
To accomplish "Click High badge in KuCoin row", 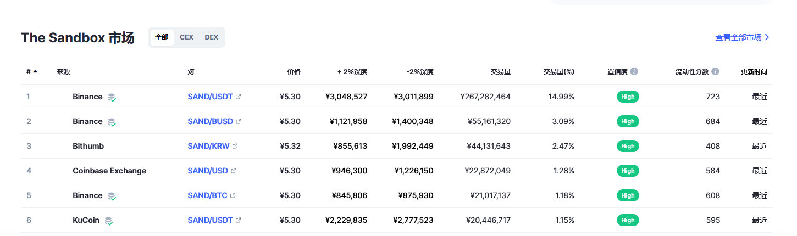I will (628, 220).
